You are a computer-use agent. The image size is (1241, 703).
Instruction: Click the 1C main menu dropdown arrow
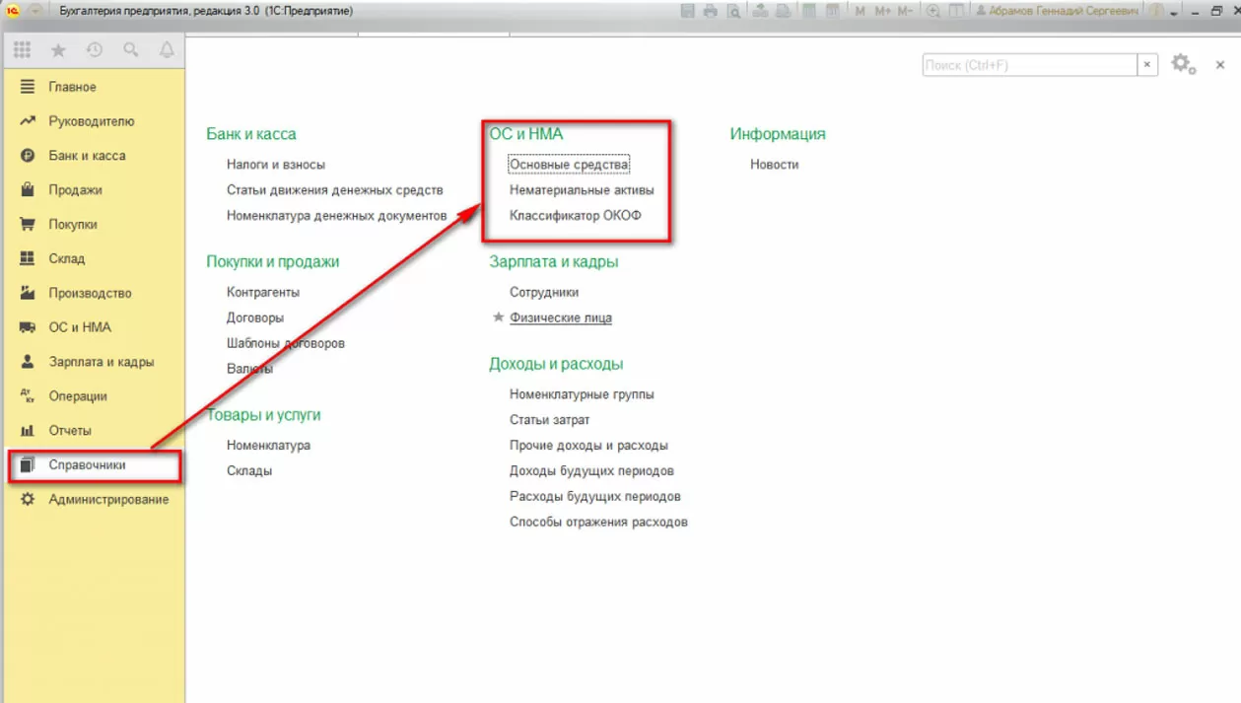click(x=35, y=11)
